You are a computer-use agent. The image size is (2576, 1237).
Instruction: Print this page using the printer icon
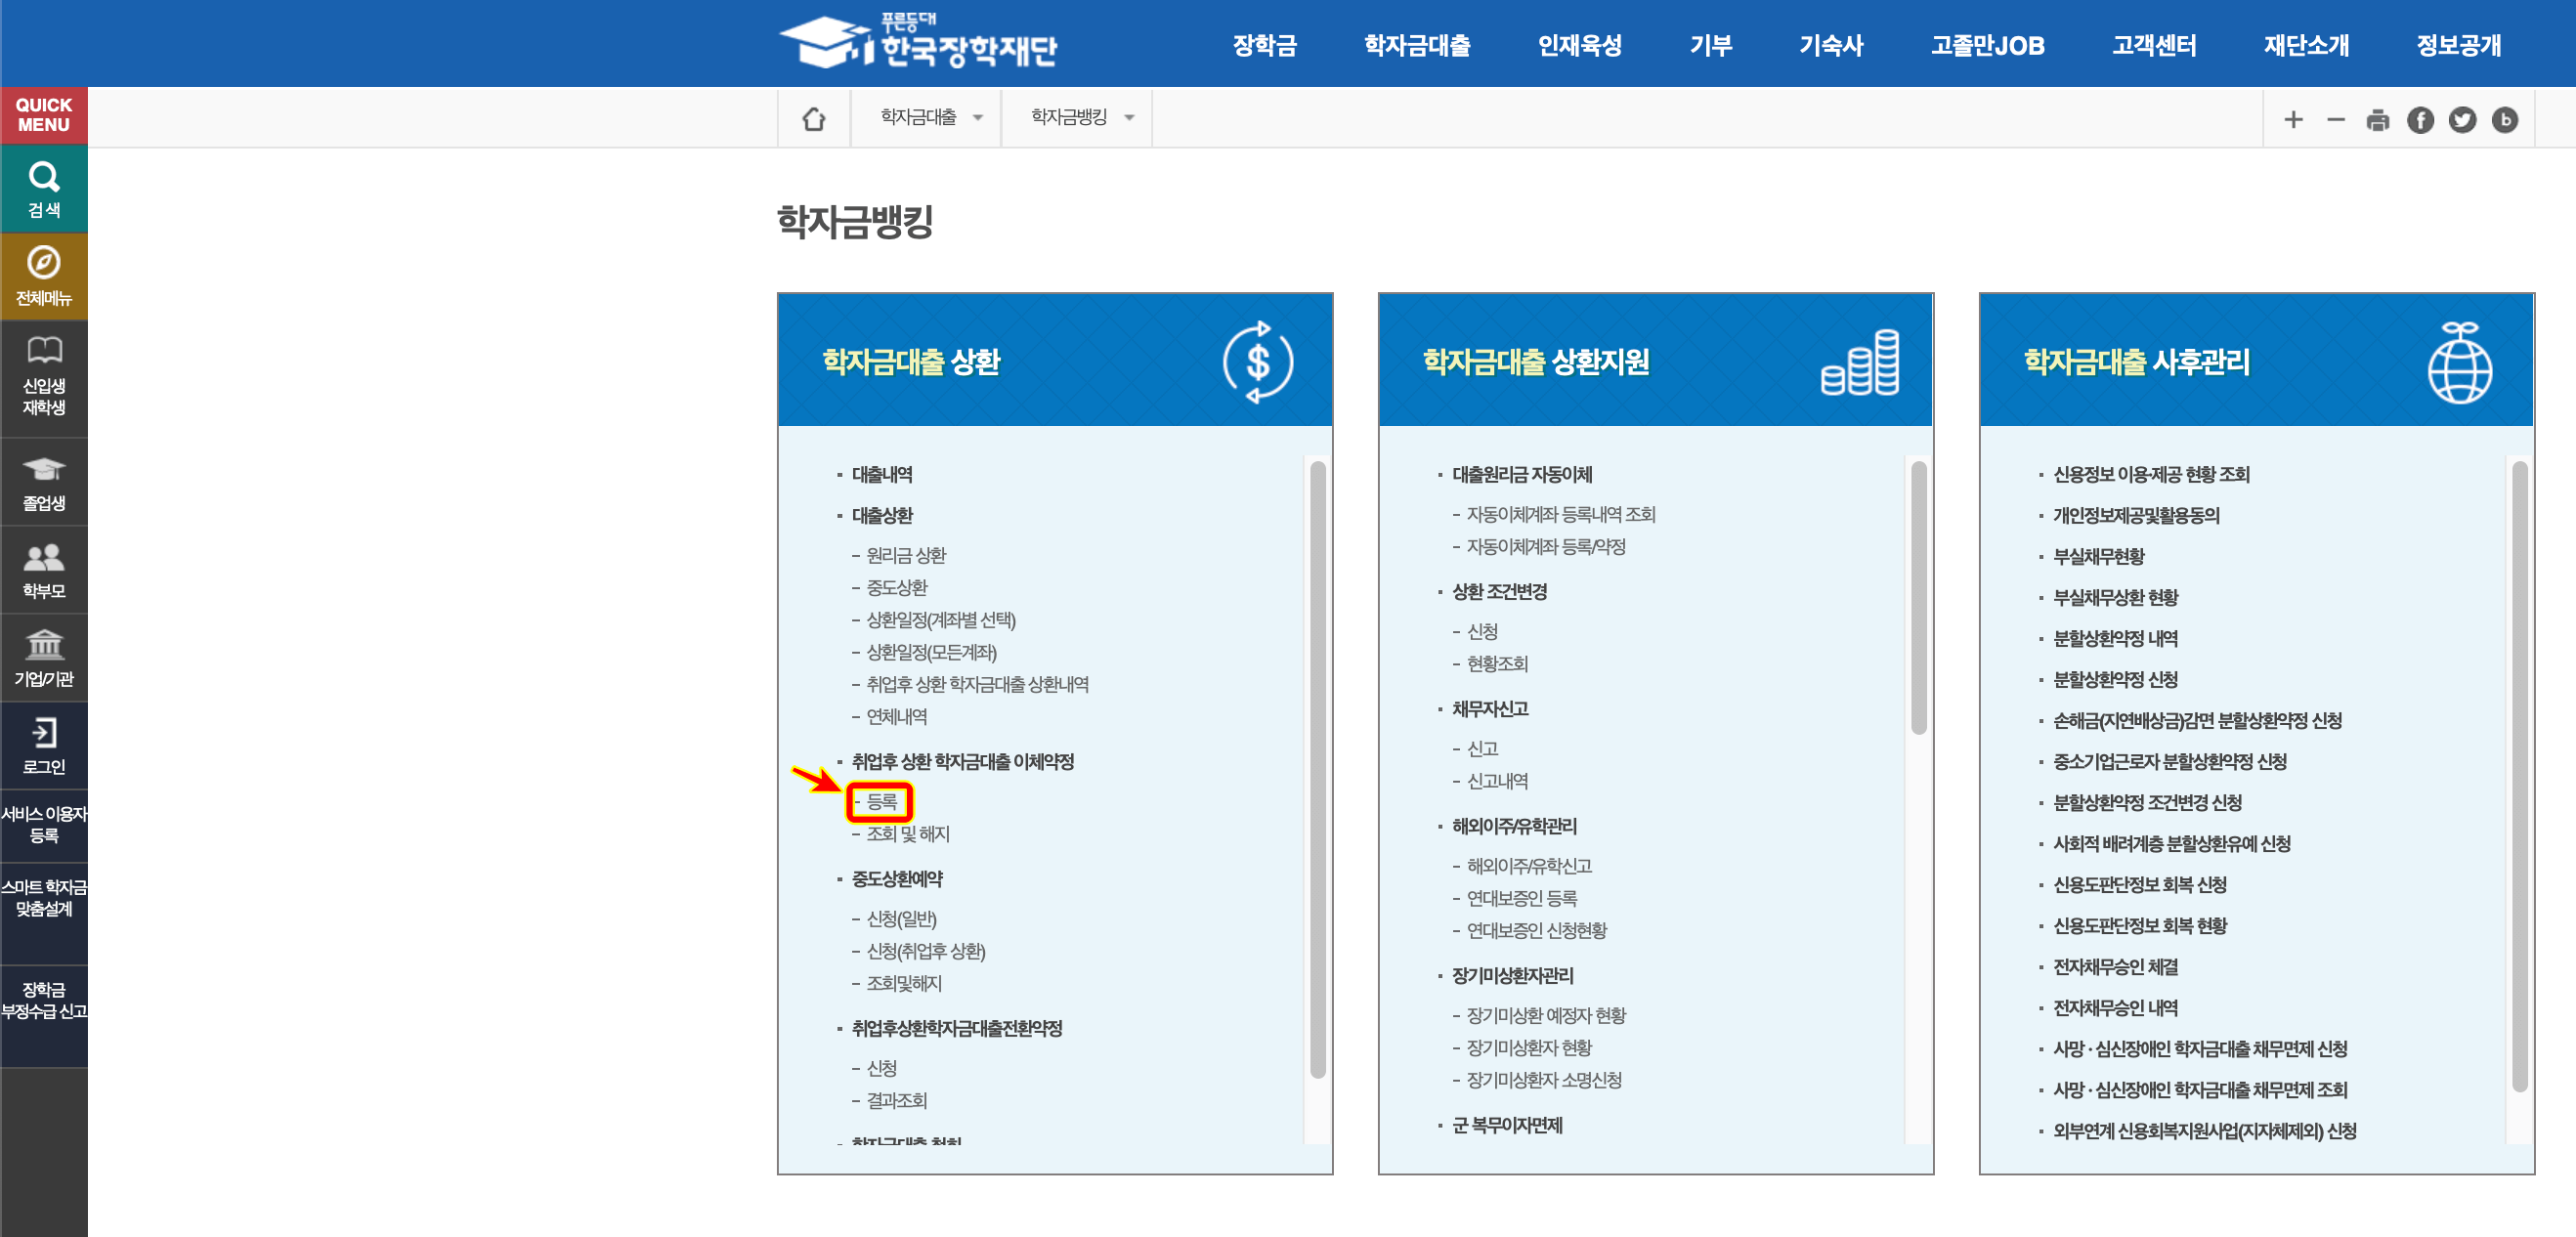click(2377, 119)
